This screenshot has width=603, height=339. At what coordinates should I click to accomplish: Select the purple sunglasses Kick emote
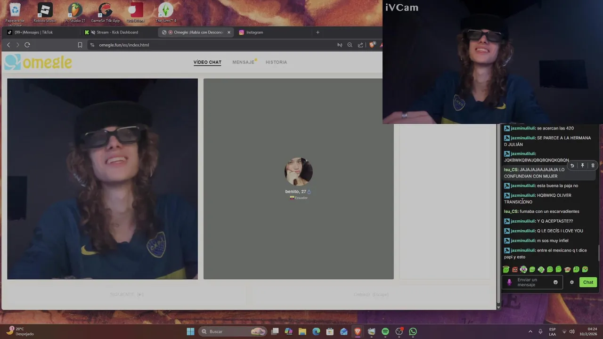pos(523,269)
